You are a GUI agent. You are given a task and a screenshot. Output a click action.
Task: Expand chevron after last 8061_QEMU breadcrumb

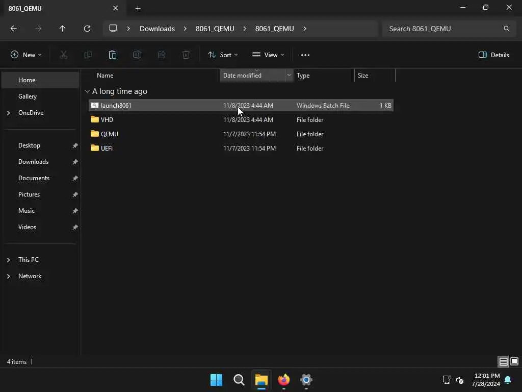(305, 29)
